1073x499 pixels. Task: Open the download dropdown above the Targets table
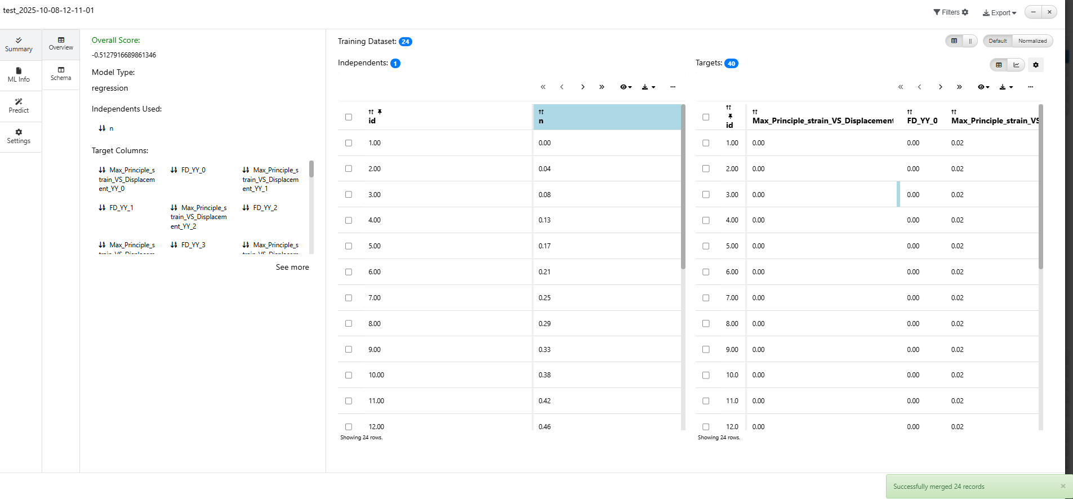pos(1006,87)
